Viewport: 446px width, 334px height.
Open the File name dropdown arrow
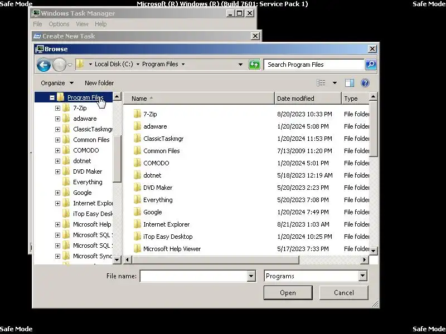pyautogui.click(x=251, y=276)
